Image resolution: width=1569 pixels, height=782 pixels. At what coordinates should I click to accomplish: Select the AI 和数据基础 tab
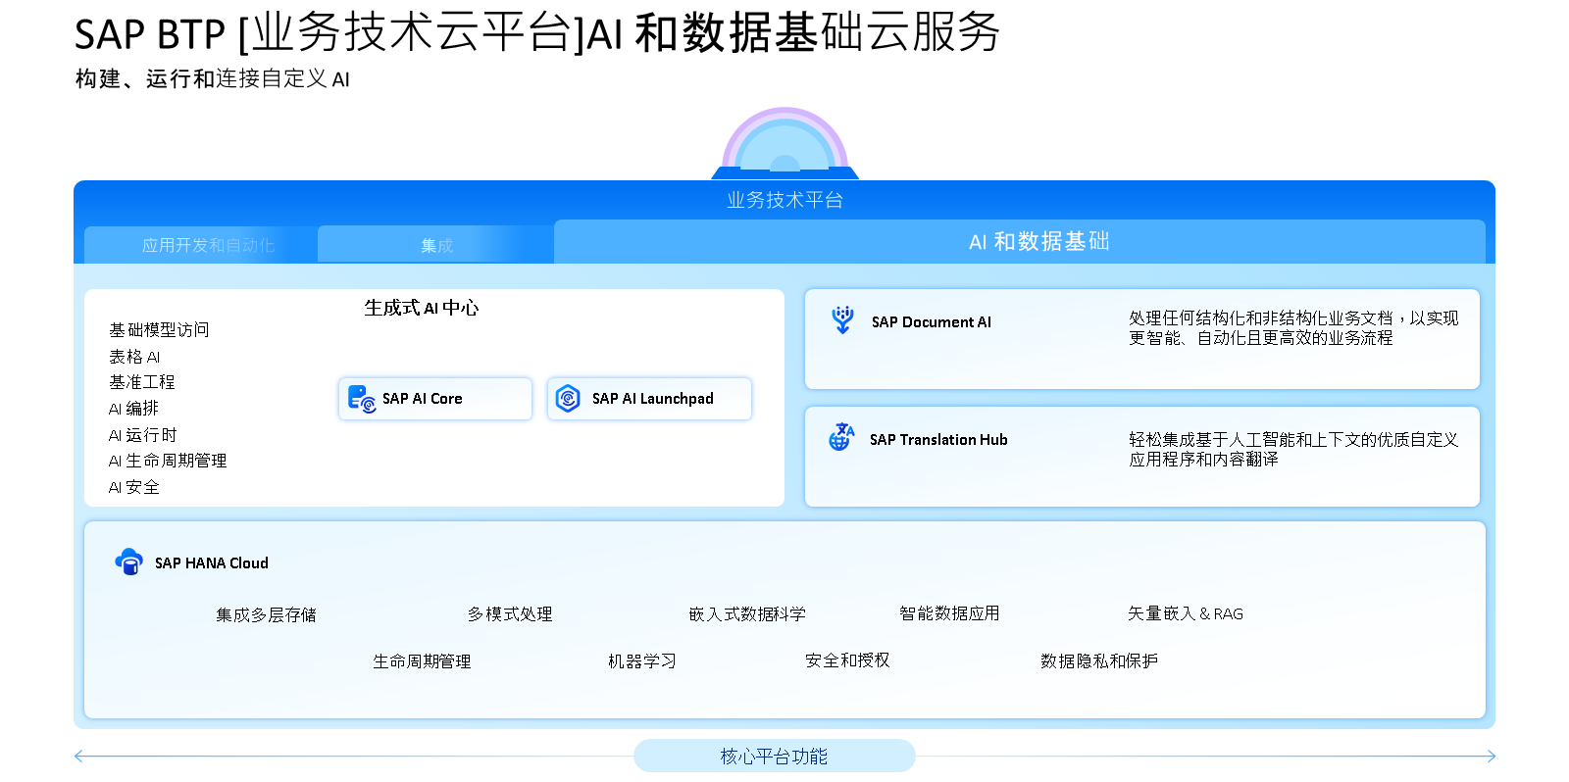1020,241
